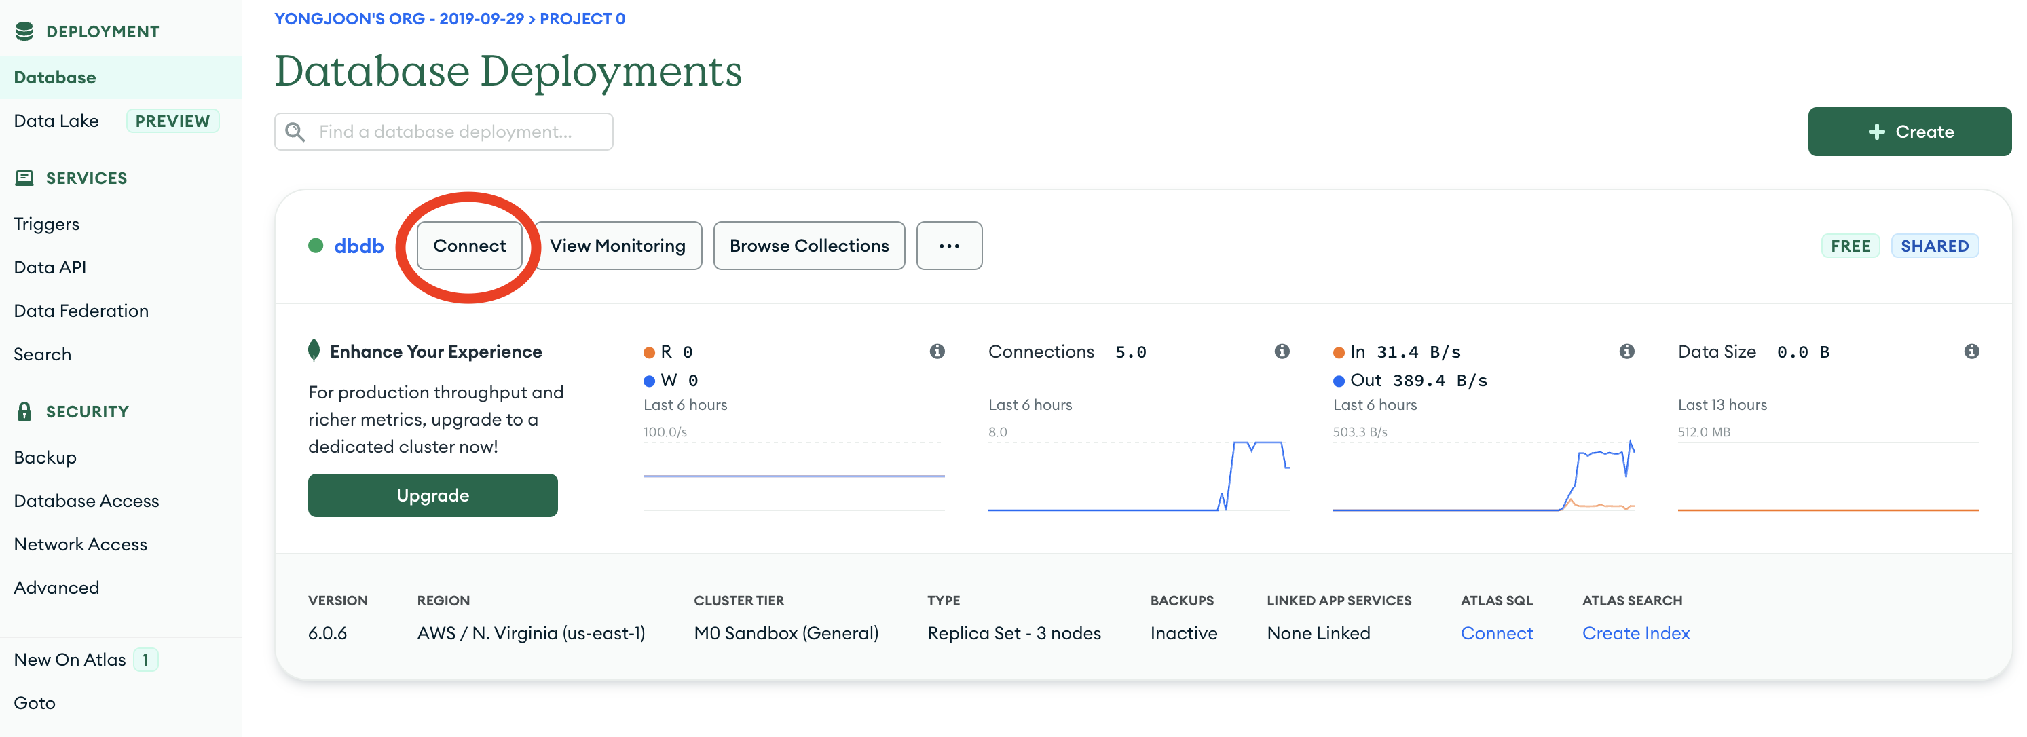Open Browse Collections
Image resolution: width=2027 pixels, height=737 pixels.
(x=809, y=246)
